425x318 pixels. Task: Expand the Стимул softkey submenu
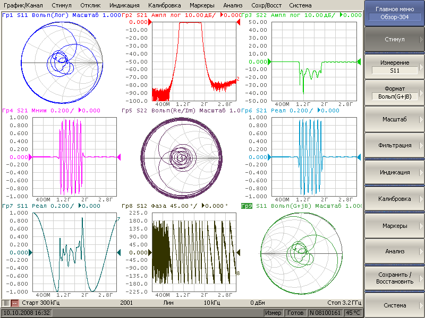click(395, 40)
